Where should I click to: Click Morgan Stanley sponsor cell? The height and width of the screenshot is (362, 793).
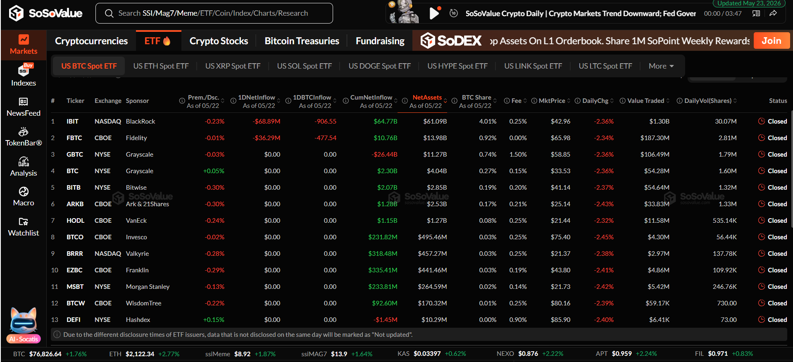[x=148, y=286]
